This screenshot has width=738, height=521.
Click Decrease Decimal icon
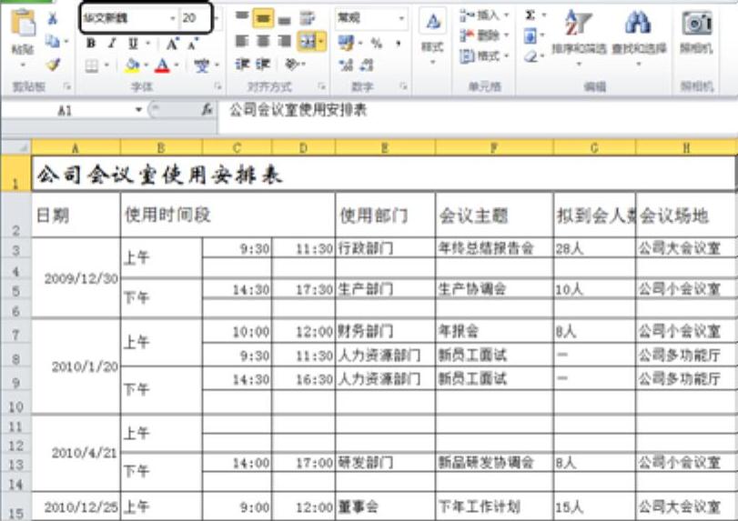(367, 65)
